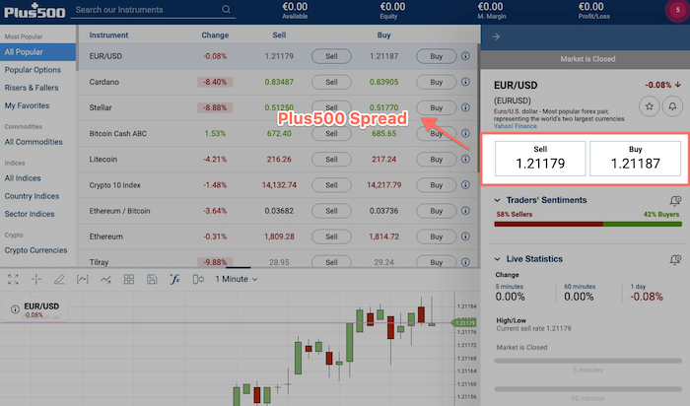
Task: Click large Buy 1.21187 panel button
Action: 635,159
